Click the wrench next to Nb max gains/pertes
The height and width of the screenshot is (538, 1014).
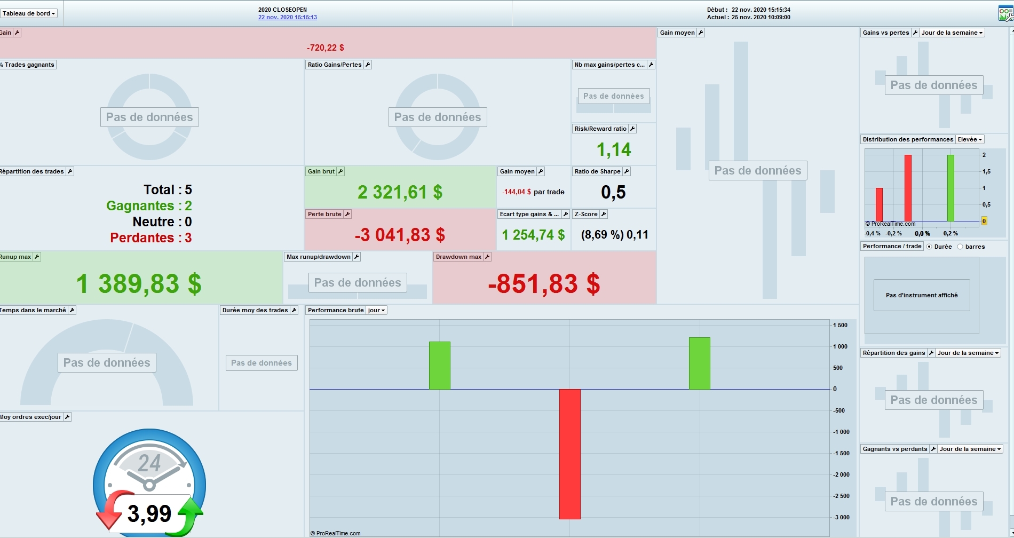point(651,65)
